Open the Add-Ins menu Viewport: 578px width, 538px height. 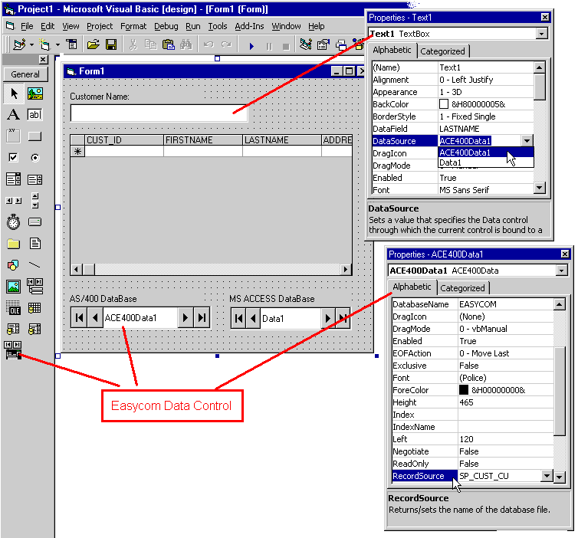pyautogui.click(x=248, y=26)
